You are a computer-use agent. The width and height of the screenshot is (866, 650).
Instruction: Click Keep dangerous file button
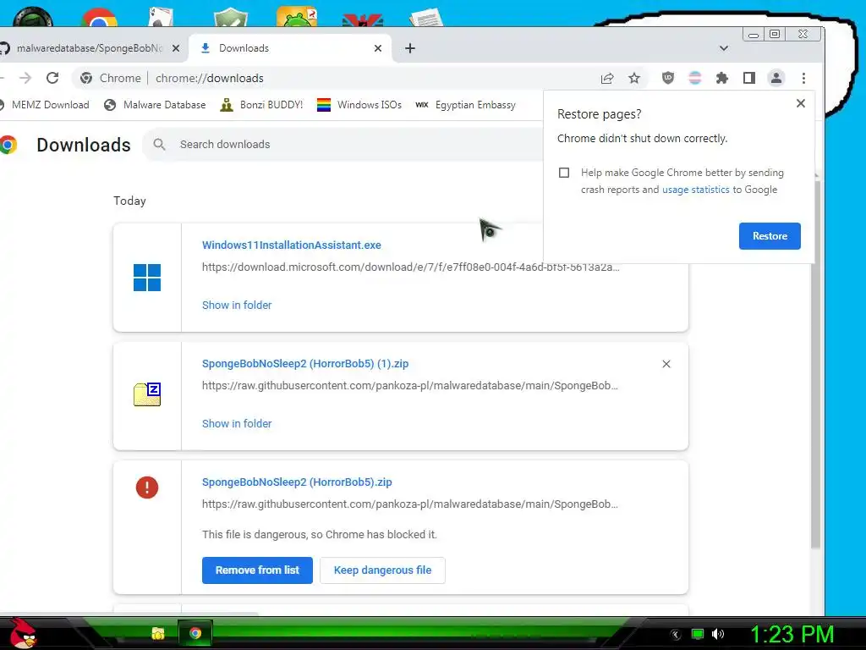[x=382, y=570]
